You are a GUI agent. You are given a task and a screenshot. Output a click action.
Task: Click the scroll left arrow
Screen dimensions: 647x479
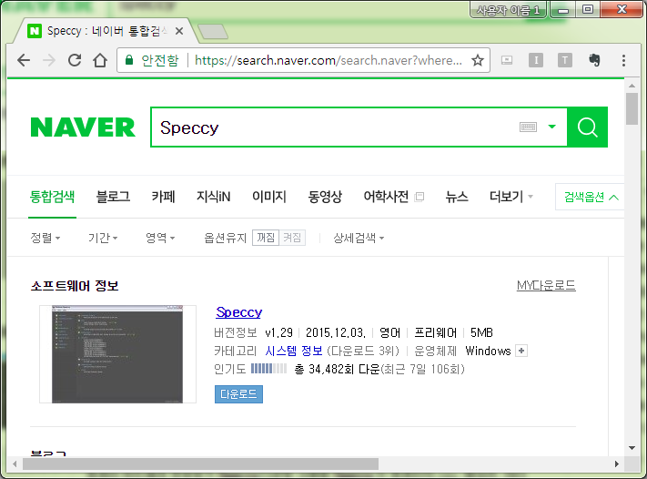[15, 464]
